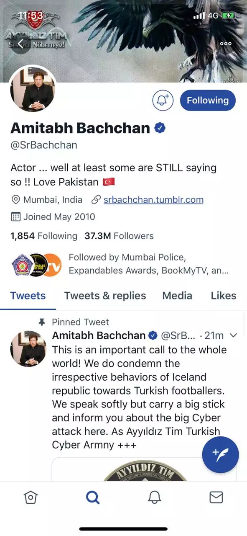Image resolution: width=247 pixels, height=536 pixels.
Task: Tap the blue verified badge beside the name
Action: point(160,128)
